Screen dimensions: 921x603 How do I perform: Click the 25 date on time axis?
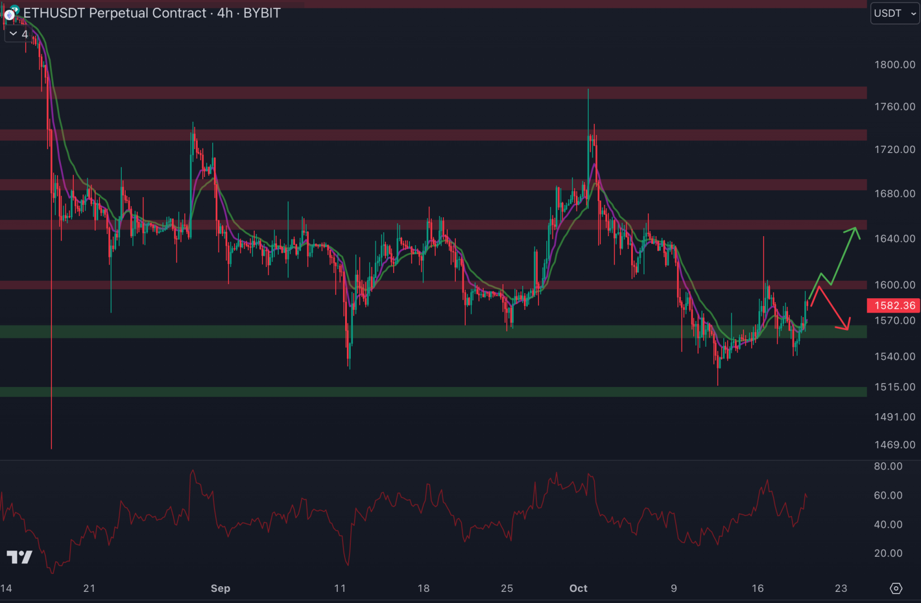[x=507, y=588]
